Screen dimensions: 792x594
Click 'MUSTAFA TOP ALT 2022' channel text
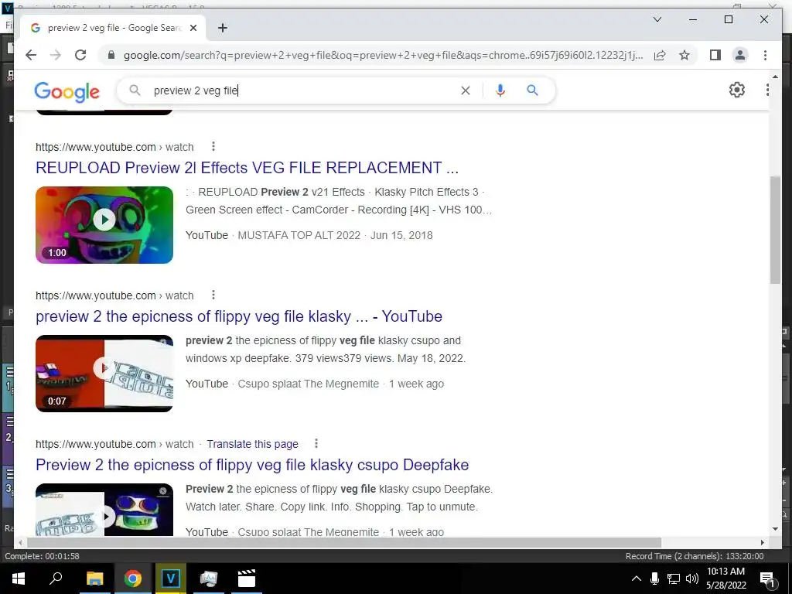click(299, 235)
